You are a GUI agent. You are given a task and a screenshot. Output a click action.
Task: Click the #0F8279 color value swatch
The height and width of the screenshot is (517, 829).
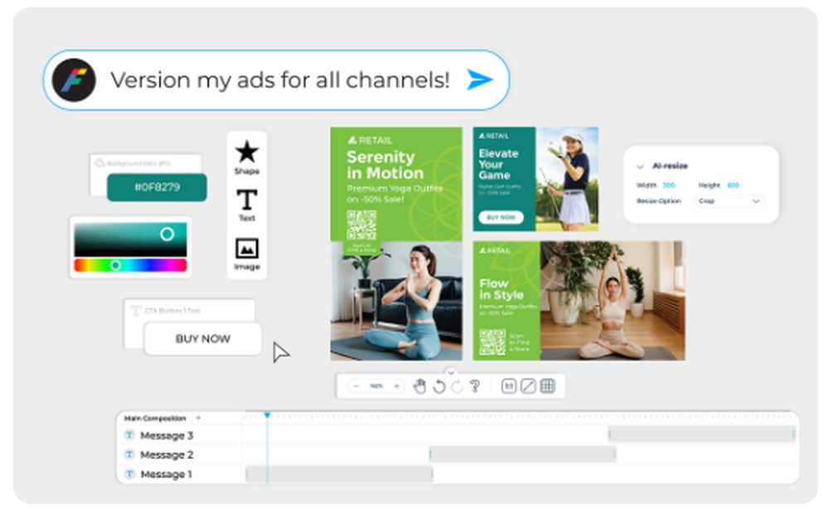(157, 187)
